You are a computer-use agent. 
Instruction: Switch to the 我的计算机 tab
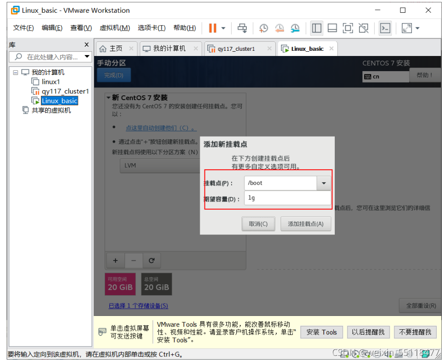pos(169,48)
